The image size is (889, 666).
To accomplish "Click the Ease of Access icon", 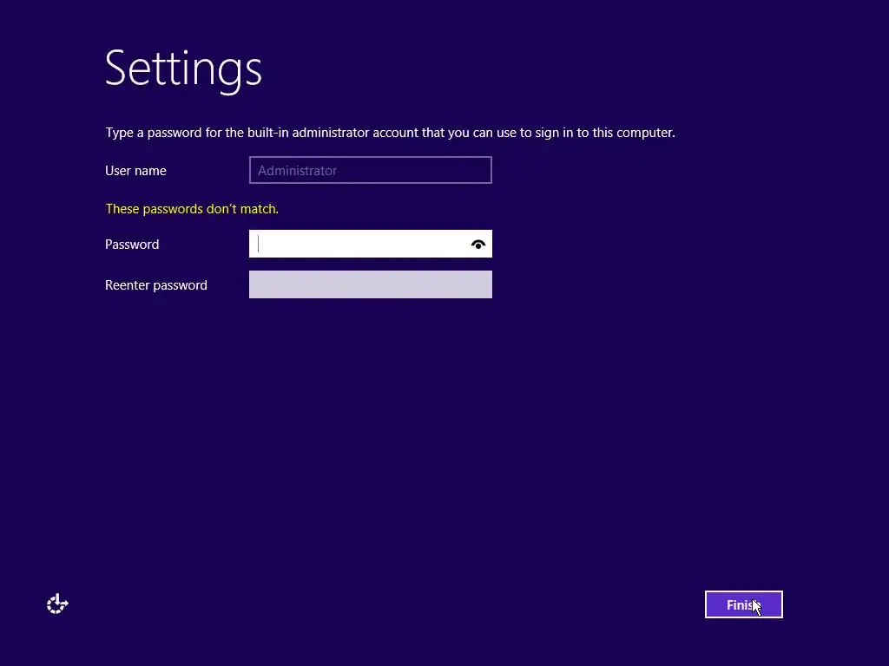I will [x=57, y=604].
